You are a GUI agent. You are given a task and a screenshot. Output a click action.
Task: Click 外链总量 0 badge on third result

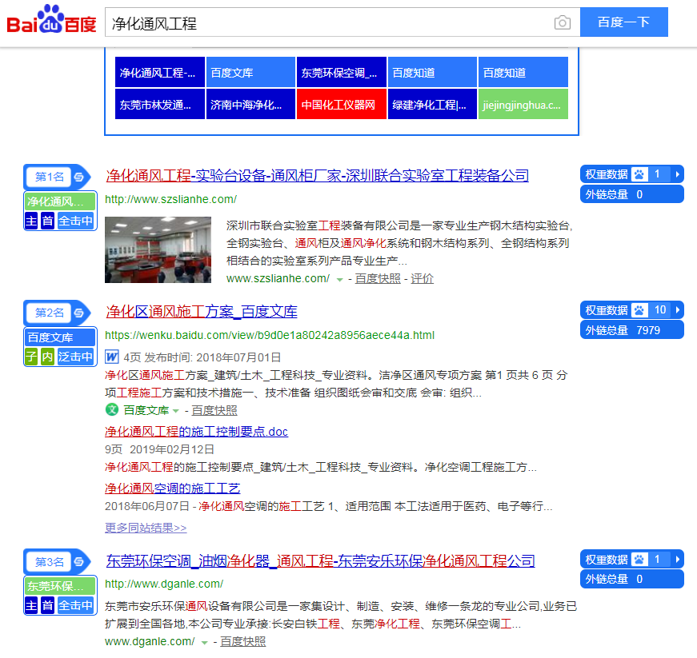(631, 580)
